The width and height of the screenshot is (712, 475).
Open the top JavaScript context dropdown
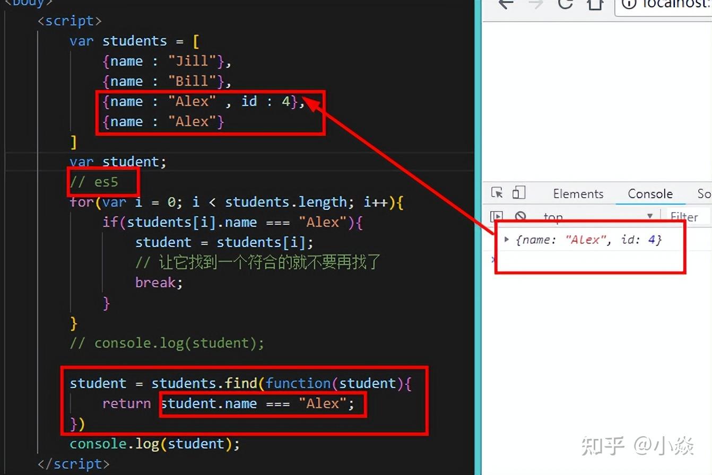coord(598,216)
